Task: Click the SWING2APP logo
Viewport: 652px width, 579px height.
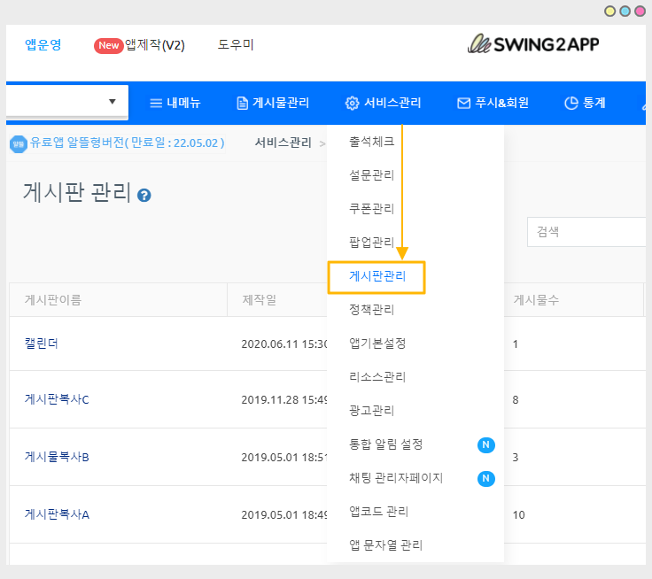Action: click(533, 44)
